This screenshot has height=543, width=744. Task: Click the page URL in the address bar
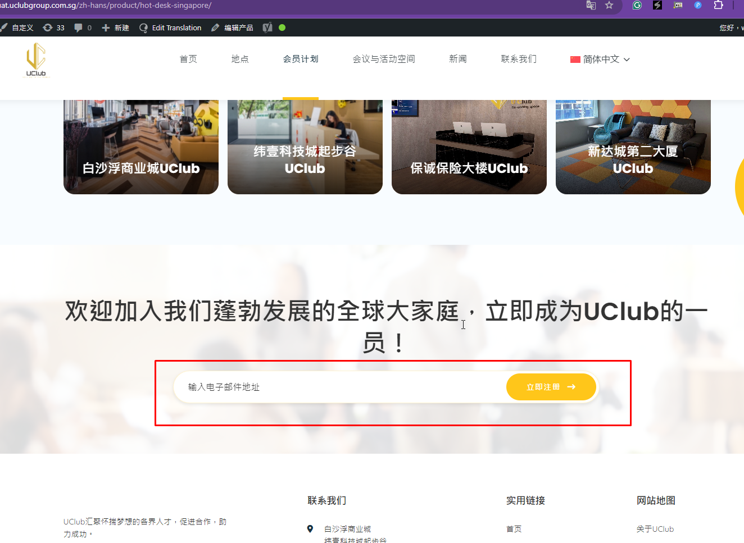click(x=106, y=5)
